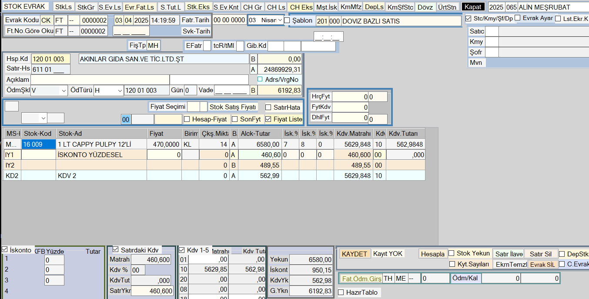Open the DepLs warehouse list menu

[374, 7]
